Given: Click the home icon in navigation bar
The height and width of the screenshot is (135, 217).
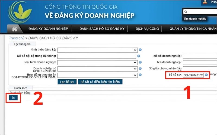Looking at the screenshot, I should coord(14,29).
